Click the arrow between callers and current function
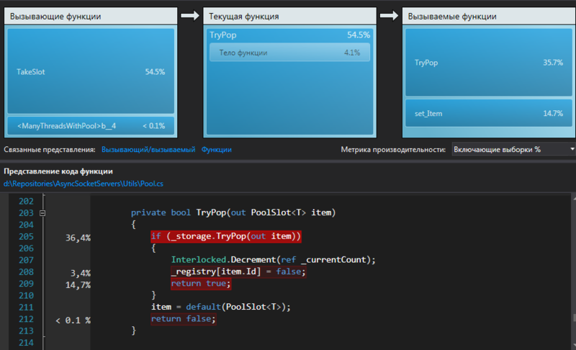Screen dimensions: 576x350 189,15
